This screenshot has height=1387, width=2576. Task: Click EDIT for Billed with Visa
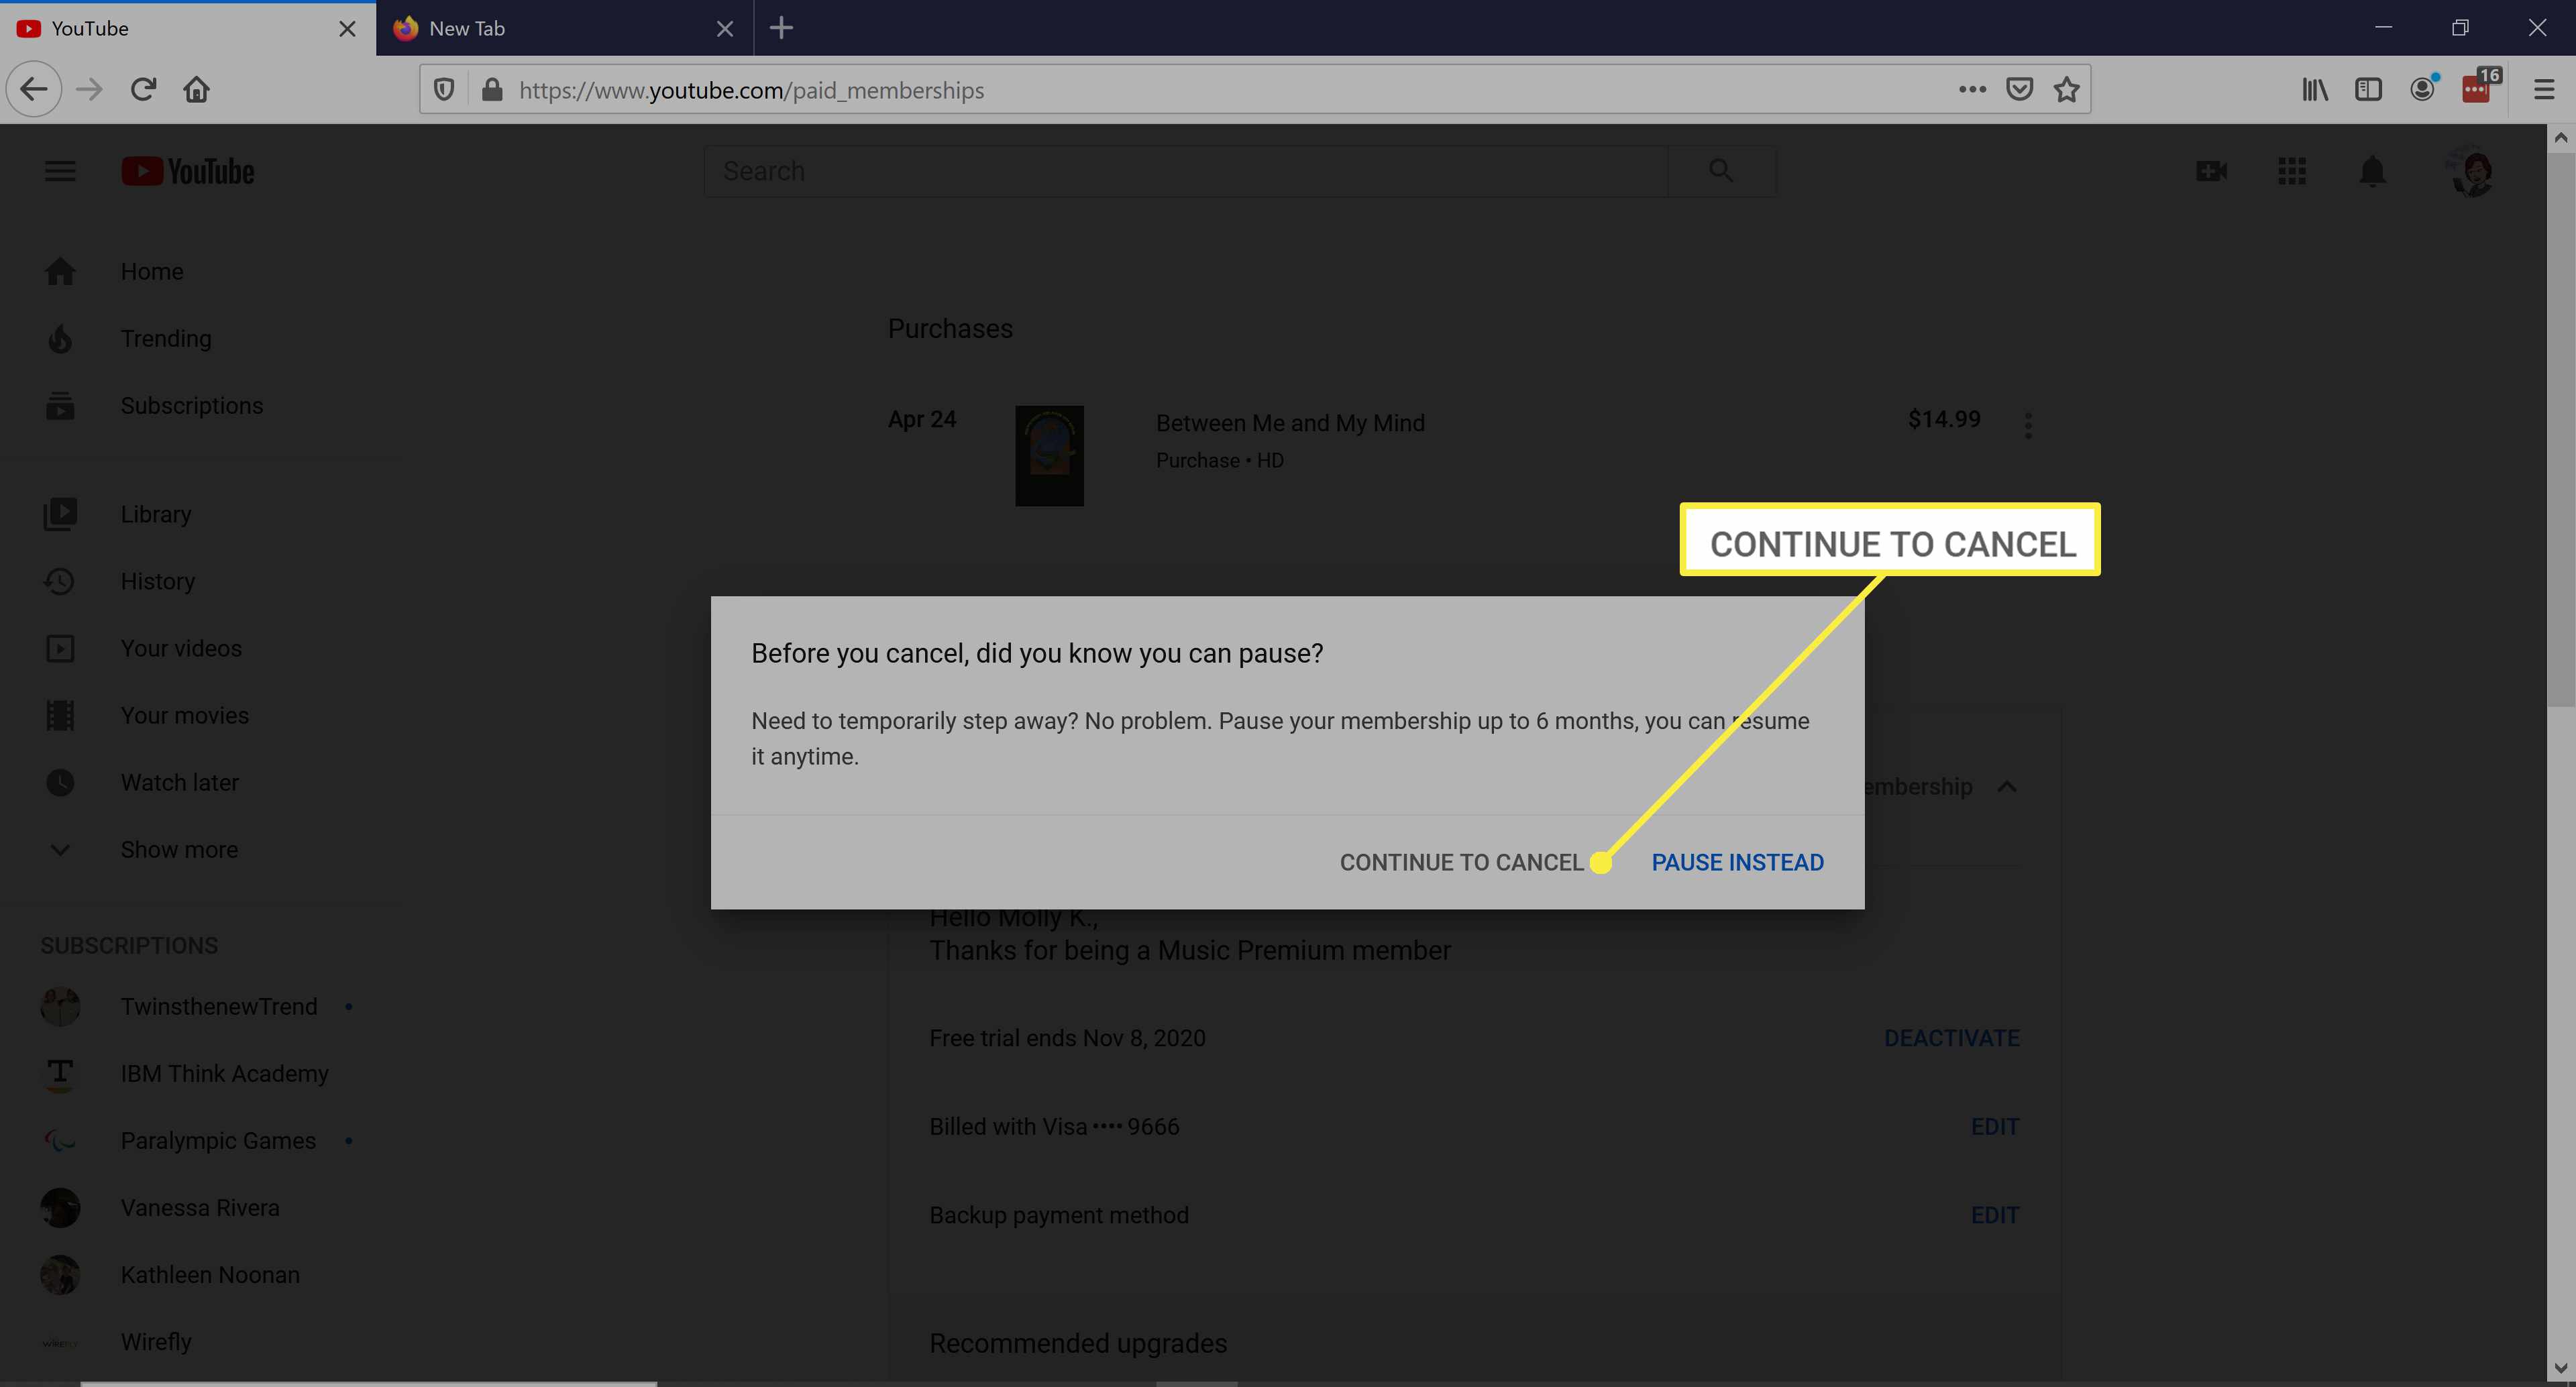pos(1995,1126)
